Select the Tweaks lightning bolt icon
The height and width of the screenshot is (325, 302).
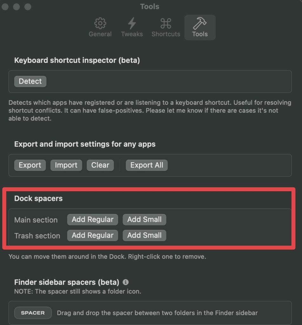132,23
